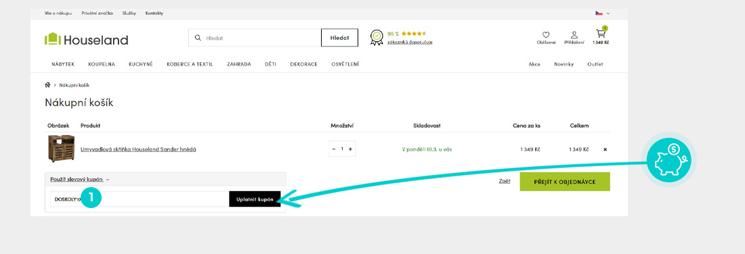Open the Czech flag language dropdown
745x254 pixels.
[603, 14]
